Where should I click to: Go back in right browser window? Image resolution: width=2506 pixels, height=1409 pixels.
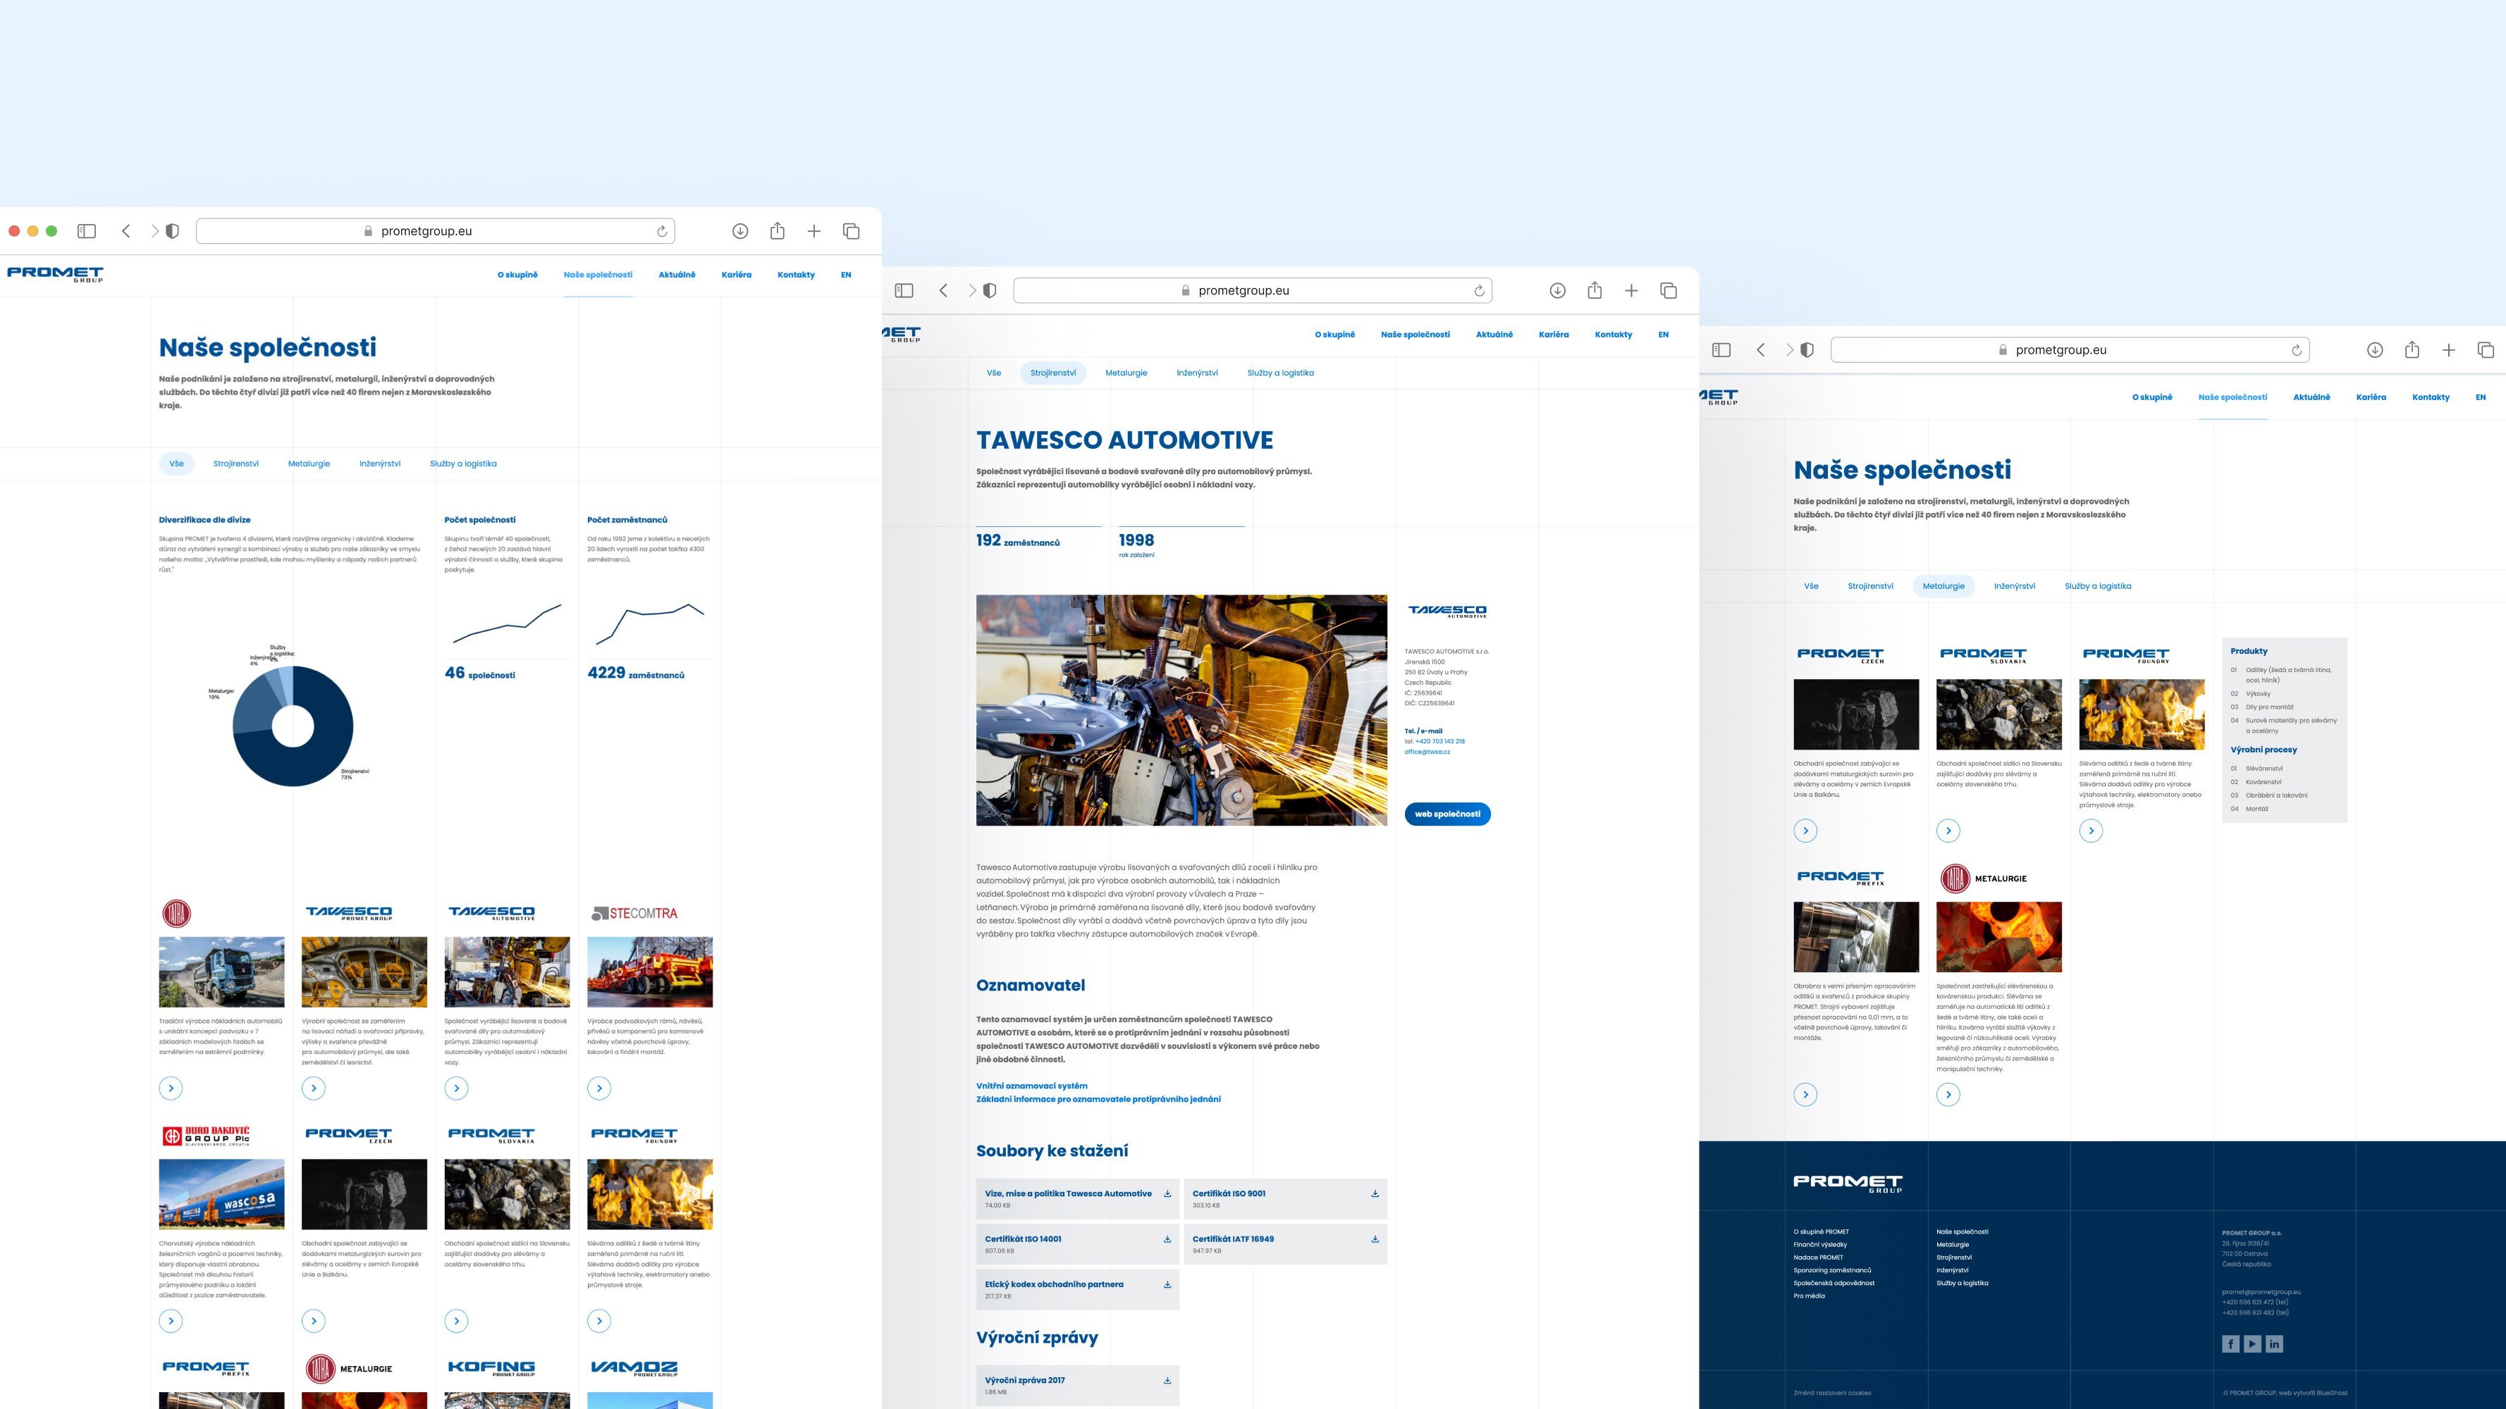click(x=1760, y=349)
